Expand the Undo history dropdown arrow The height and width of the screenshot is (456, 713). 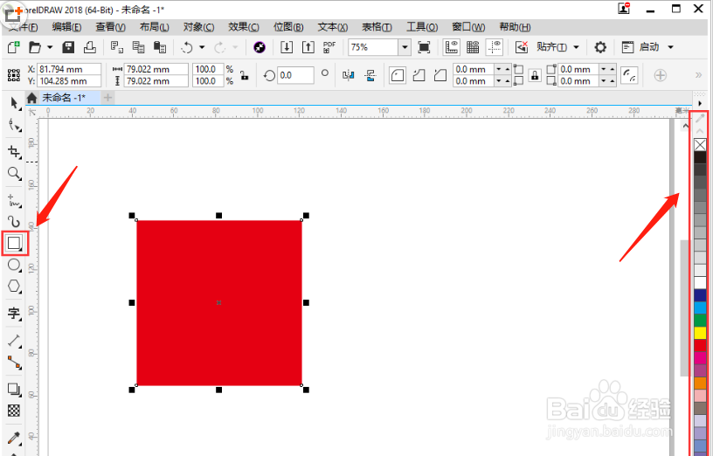(x=202, y=47)
